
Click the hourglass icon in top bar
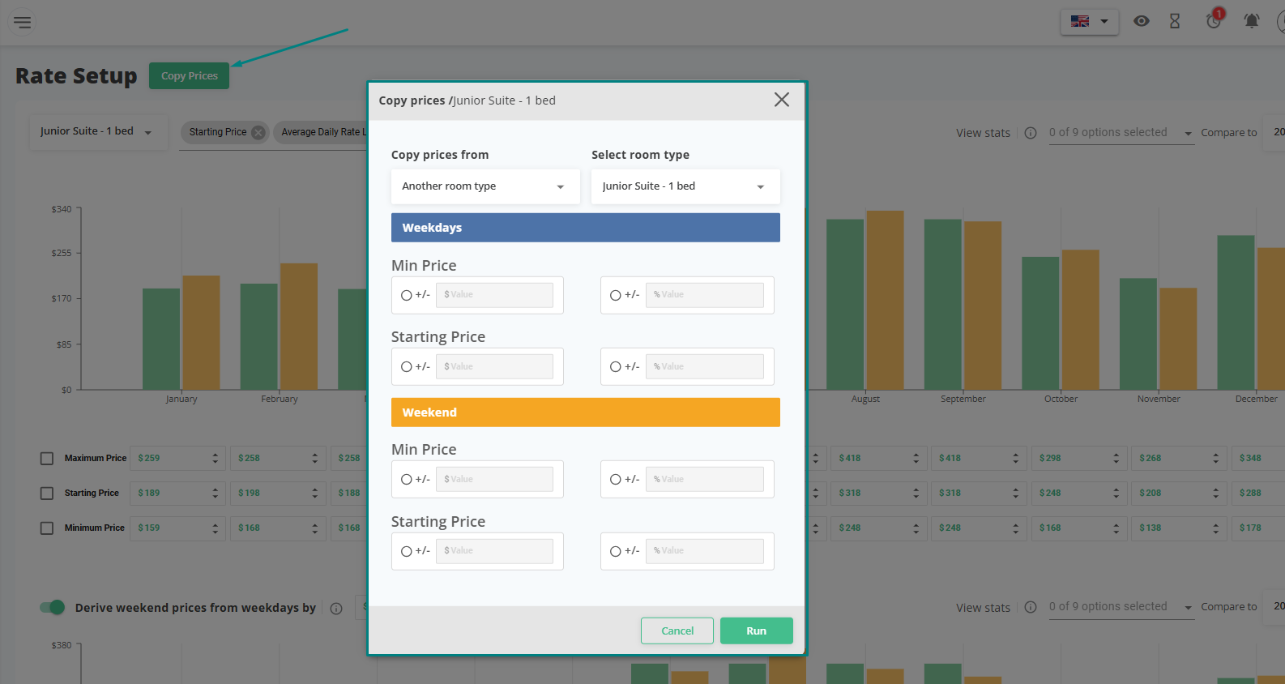pos(1175,22)
